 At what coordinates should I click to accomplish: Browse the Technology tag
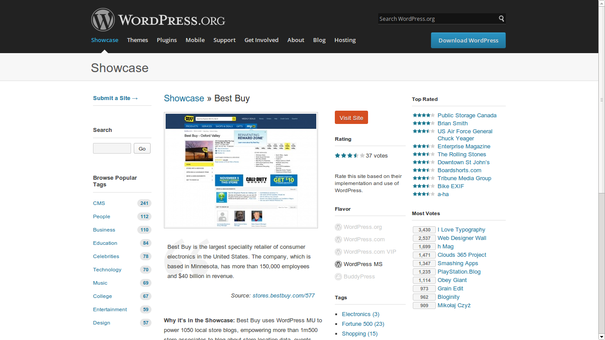tap(107, 270)
